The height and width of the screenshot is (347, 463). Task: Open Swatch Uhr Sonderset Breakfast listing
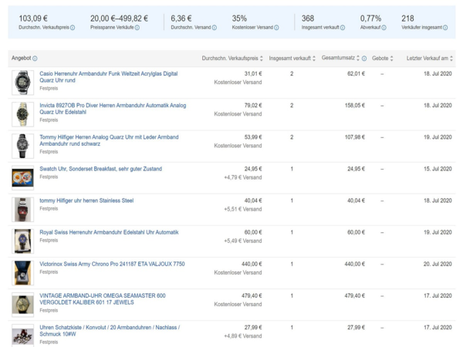coord(100,169)
